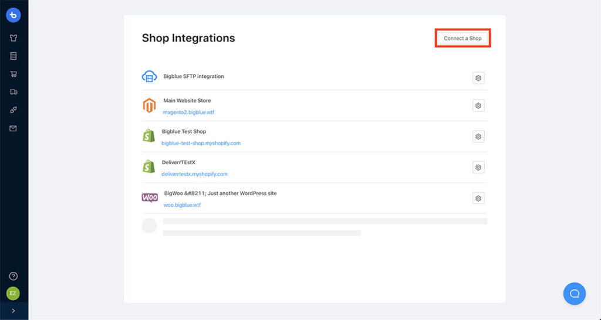Image resolution: width=601 pixels, height=320 pixels.
Task: Open the Help question mark icon
Action: tap(13, 276)
